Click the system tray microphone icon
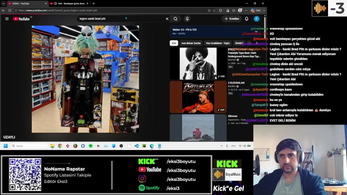Image resolution: width=347 pixels, height=195 pixels. 227,146
